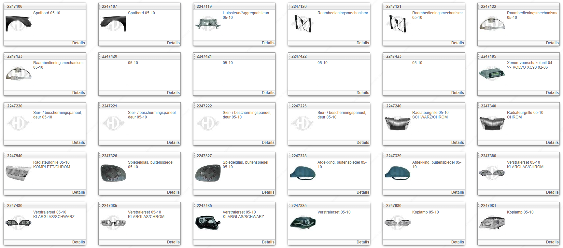The height and width of the screenshot is (248, 563).
Task: Open Details for Radiateurgrille CHROM 2247340
Action: [x=552, y=143]
